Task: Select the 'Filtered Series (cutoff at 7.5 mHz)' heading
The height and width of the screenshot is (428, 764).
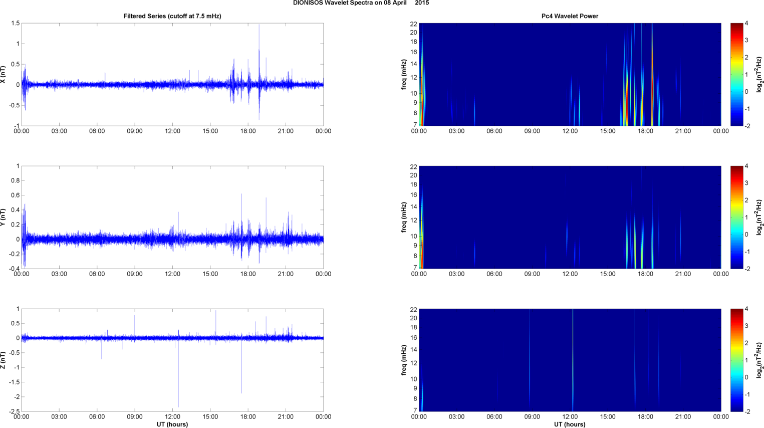Action: click(x=172, y=16)
